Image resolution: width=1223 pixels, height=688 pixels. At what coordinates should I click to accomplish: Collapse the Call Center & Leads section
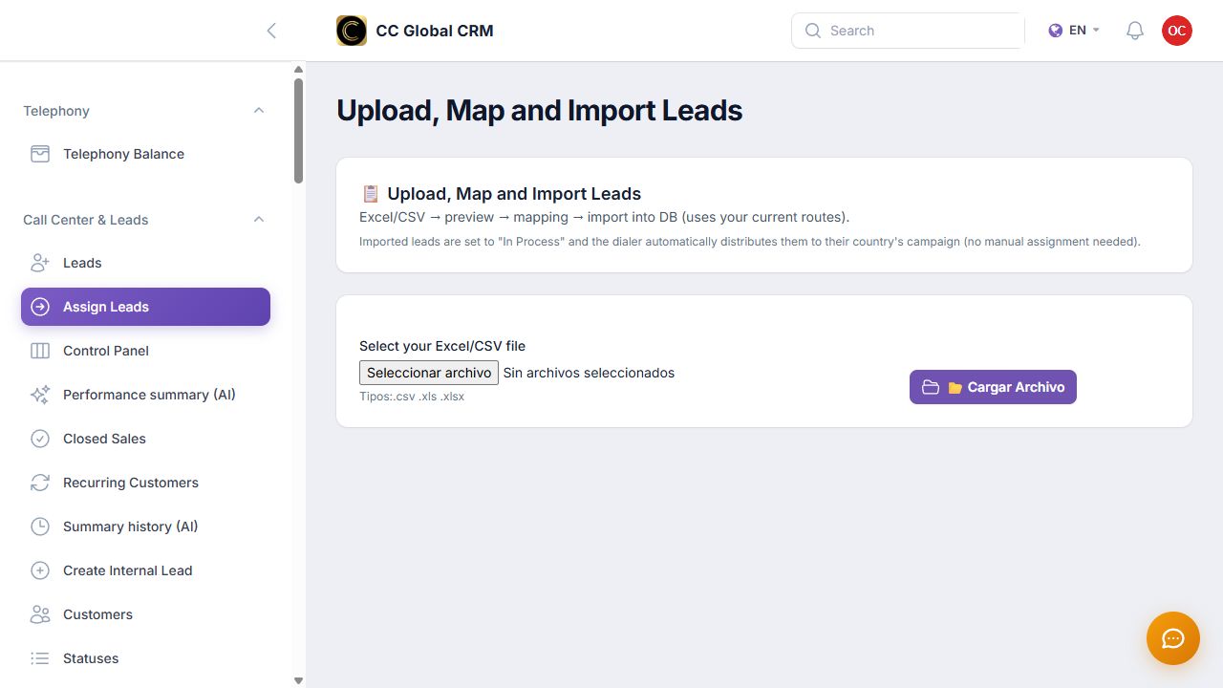(258, 220)
